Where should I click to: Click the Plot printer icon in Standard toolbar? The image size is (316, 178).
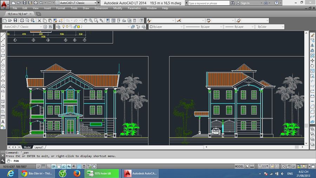22,20
